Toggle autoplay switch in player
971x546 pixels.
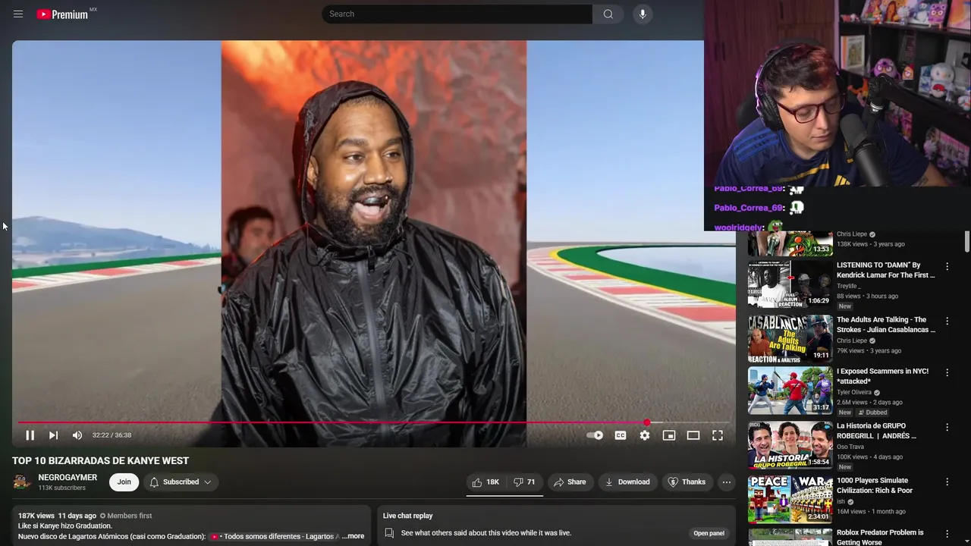[x=595, y=435]
